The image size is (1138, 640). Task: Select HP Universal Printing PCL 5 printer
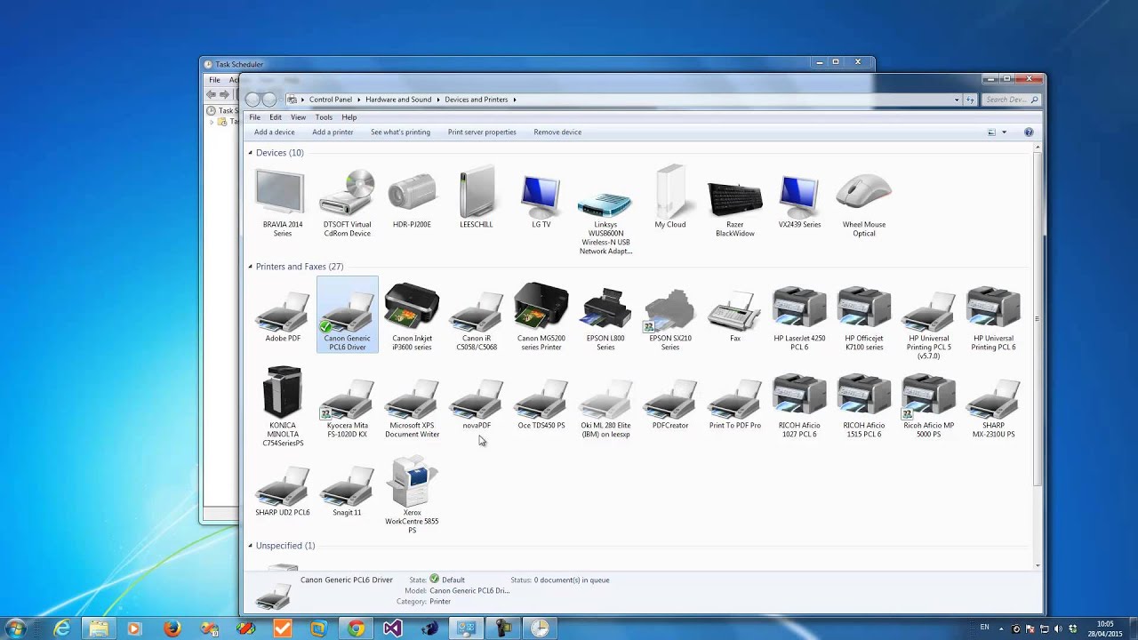pos(929,321)
